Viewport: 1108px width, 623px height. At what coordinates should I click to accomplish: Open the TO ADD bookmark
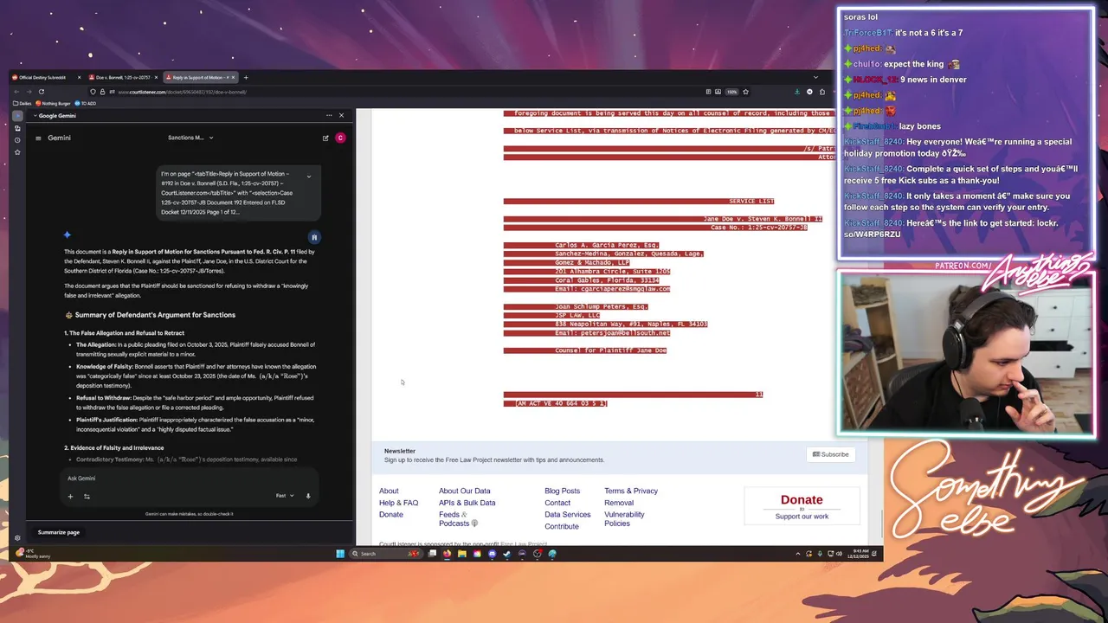(85, 104)
